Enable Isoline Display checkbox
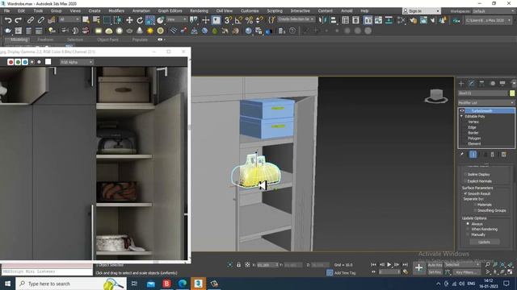 [465, 174]
